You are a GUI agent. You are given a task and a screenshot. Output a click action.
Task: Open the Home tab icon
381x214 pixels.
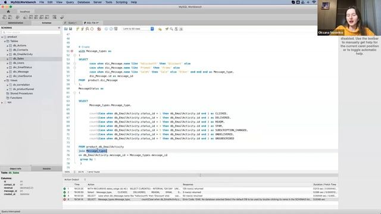point(8,11)
